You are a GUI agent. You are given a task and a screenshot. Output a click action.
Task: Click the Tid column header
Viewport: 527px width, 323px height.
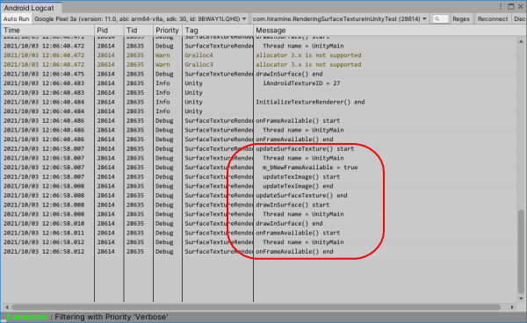[139, 30]
